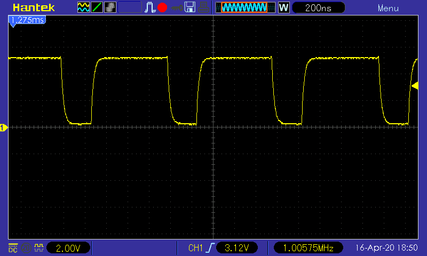Click the square wave probe icon
This screenshot has width=427, height=256.
click(38, 247)
